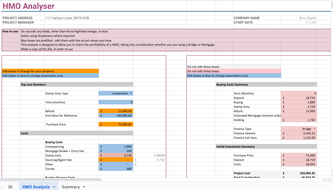Select End Value for Refinance 130,000.00 cell
Image resolution: width=333 pixels, height=190 pixels.
coord(116,115)
